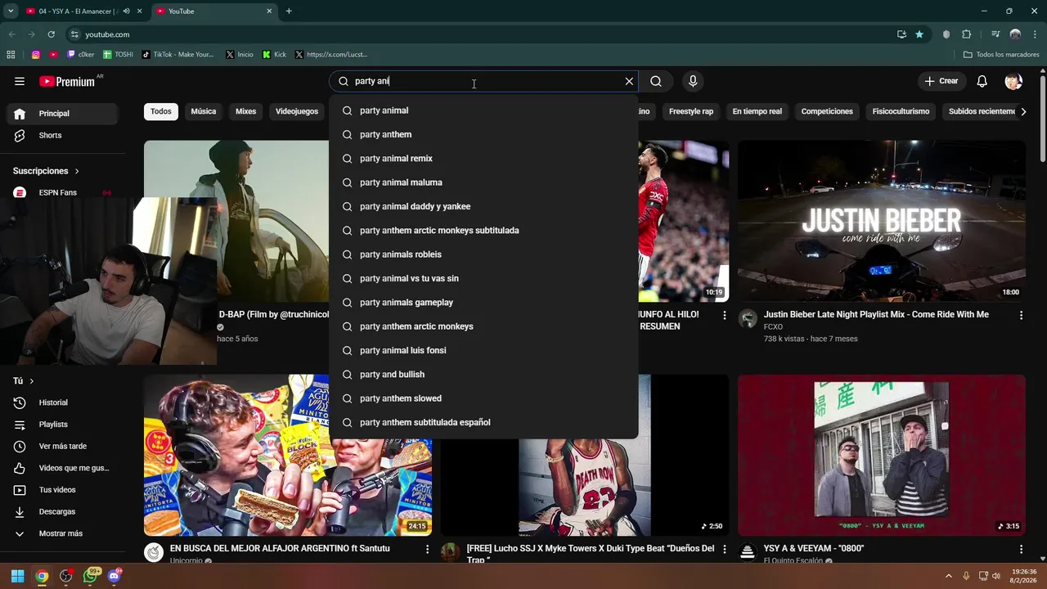Open the YouTube hamburger guide menu

pos(20,81)
